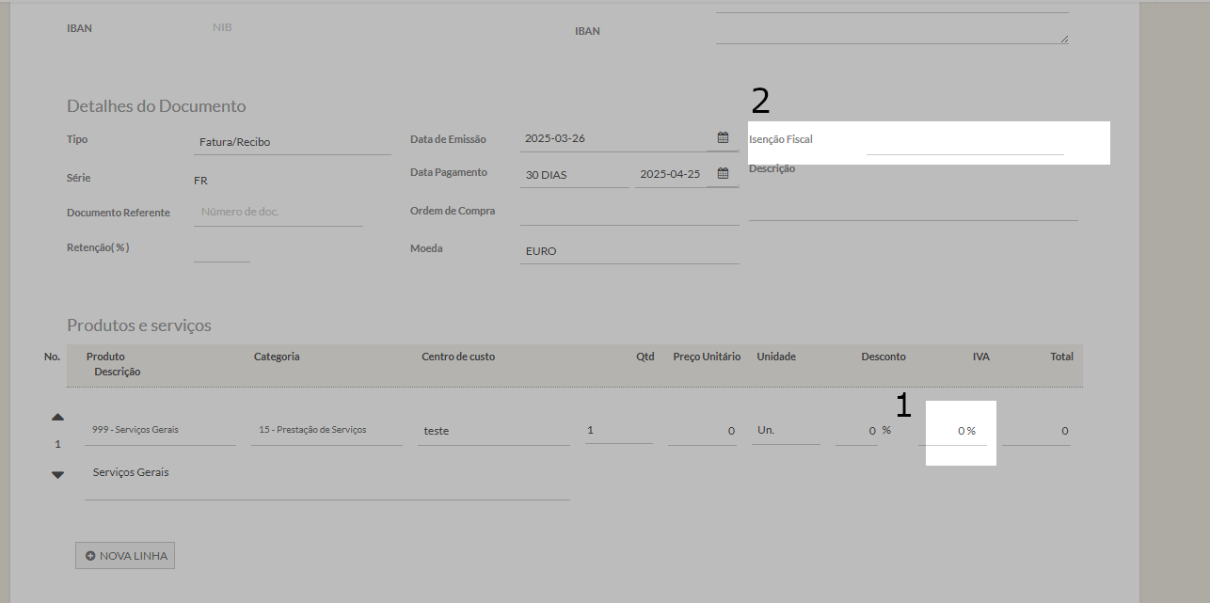The image size is (1210, 603).
Task: Click the Centro de custo field with teste
Action: pos(494,431)
